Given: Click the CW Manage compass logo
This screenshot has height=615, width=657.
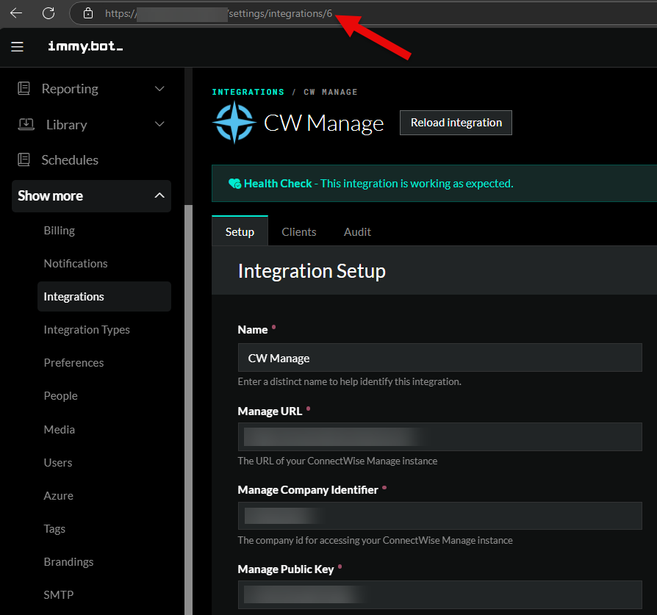Looking at the screenshot, I should tap(234, 123).
